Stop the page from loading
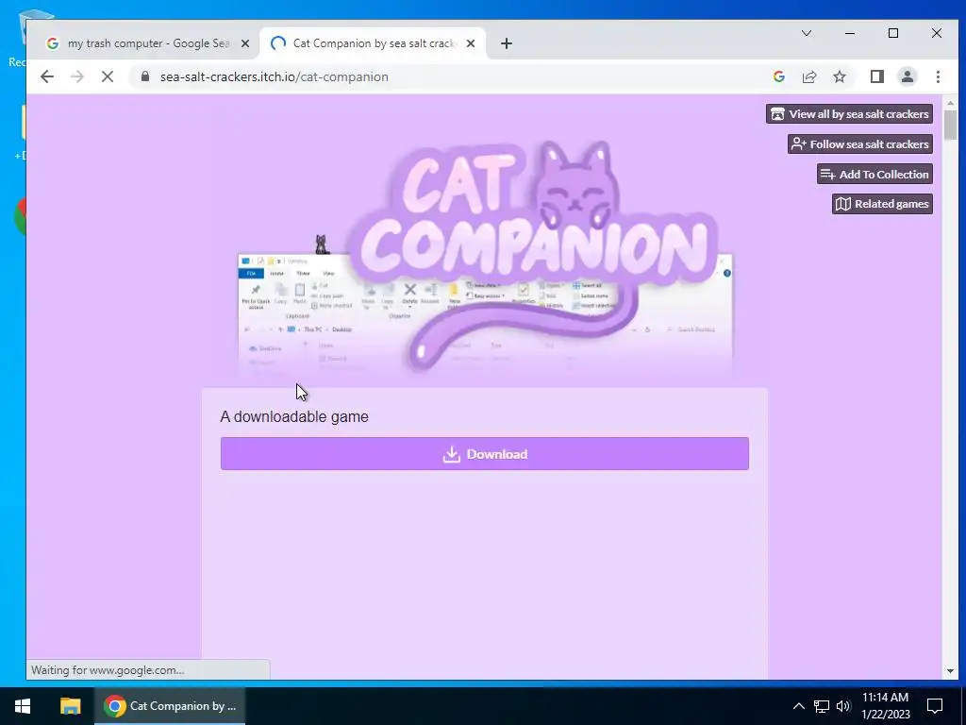The width and height of the screenshot is (966, 725). [x=108, y=76]
